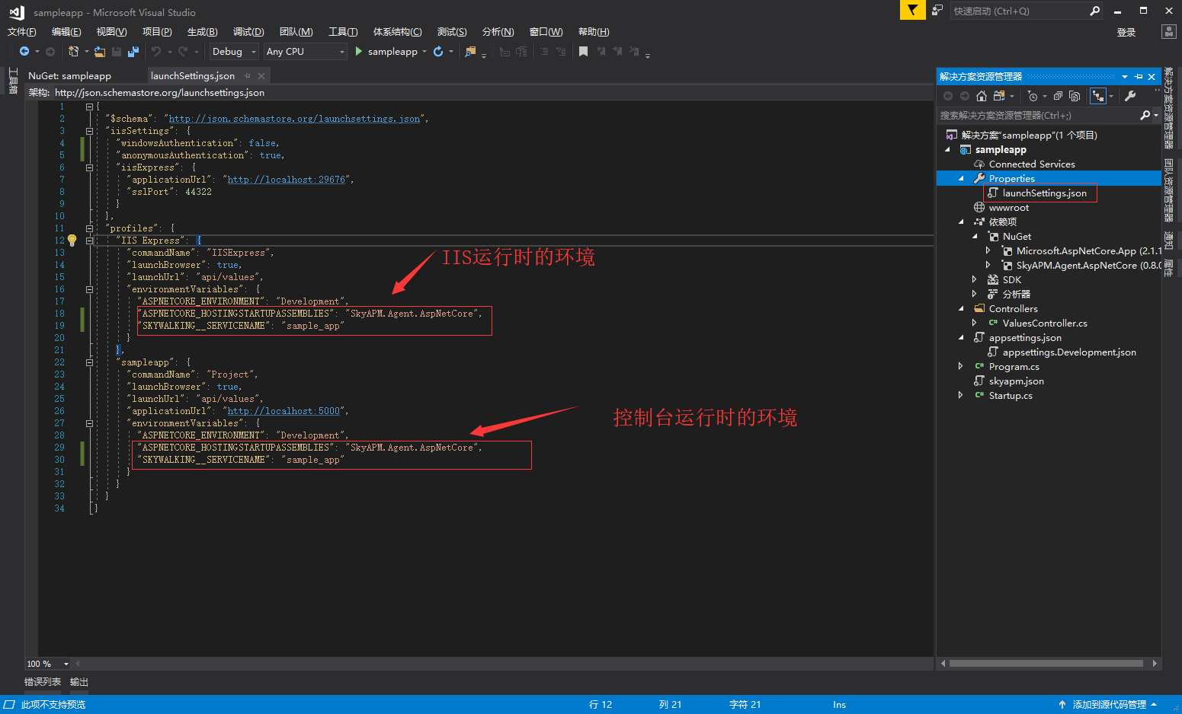Image resolution: width=1182 pixels, height=714 pixels.
Task: Collapse the profiles code block on line 11
Action: click(89, 228)
